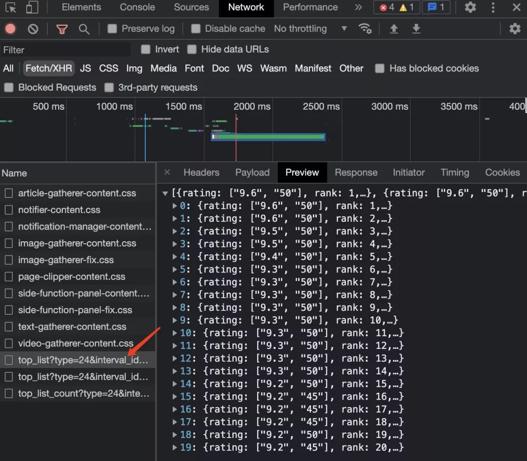Export HAR file download icon
The height and width of the screenshot is (461, 527).
tap(416, 29)
